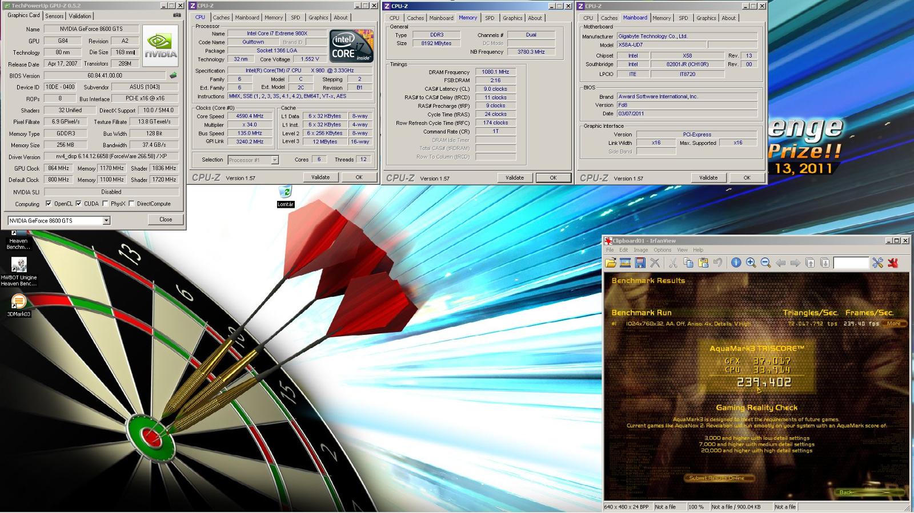Image resolution: width=914 pixels, height=513 pixels.
Task: Click the DRAM Frequency value 1080.1 MHz
Action: (495, 72)
